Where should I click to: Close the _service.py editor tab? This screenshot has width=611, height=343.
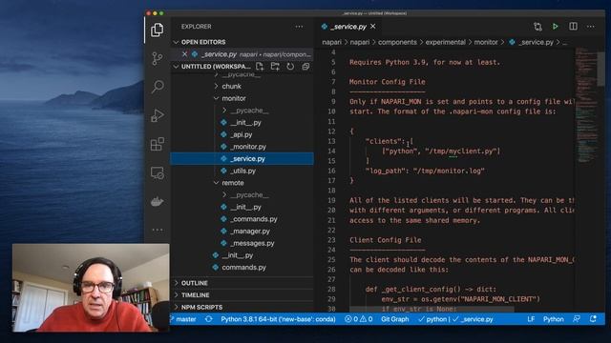(373, 27)
